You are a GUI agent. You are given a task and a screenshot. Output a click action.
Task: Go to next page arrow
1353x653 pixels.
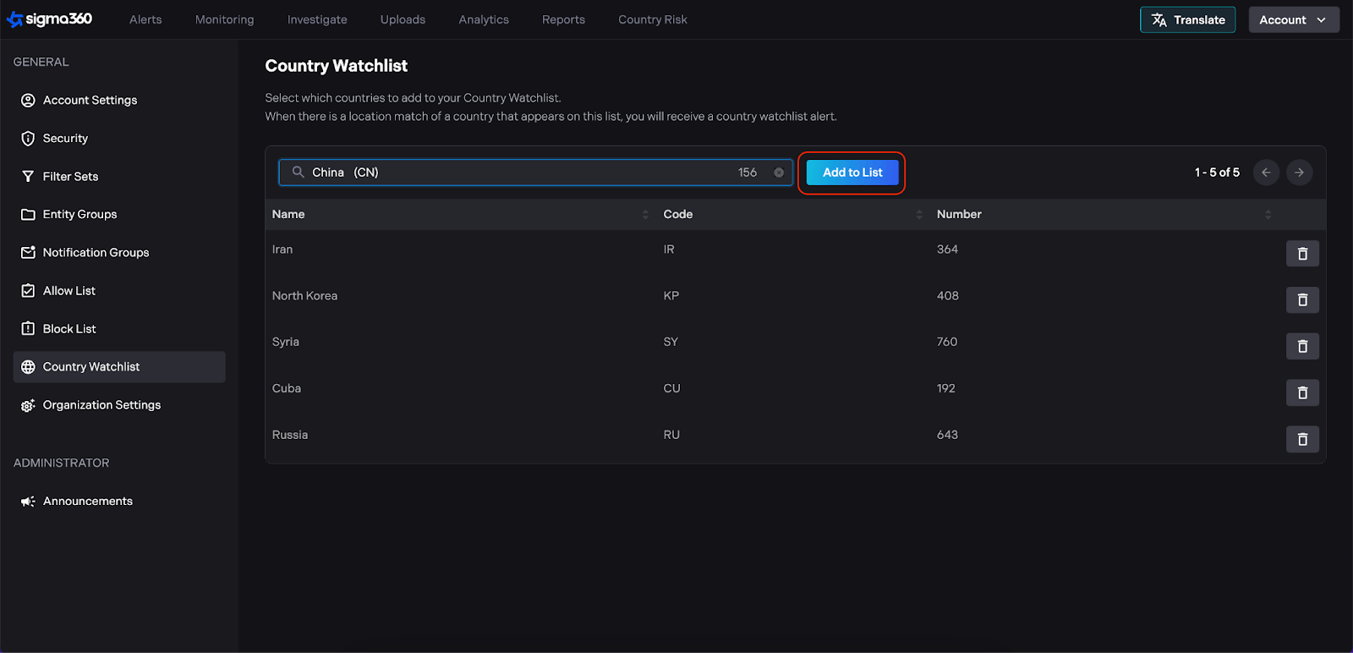coord(1299,173)
